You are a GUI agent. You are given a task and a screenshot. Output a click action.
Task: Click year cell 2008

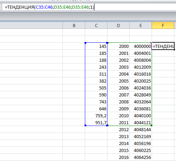[118, 102]
